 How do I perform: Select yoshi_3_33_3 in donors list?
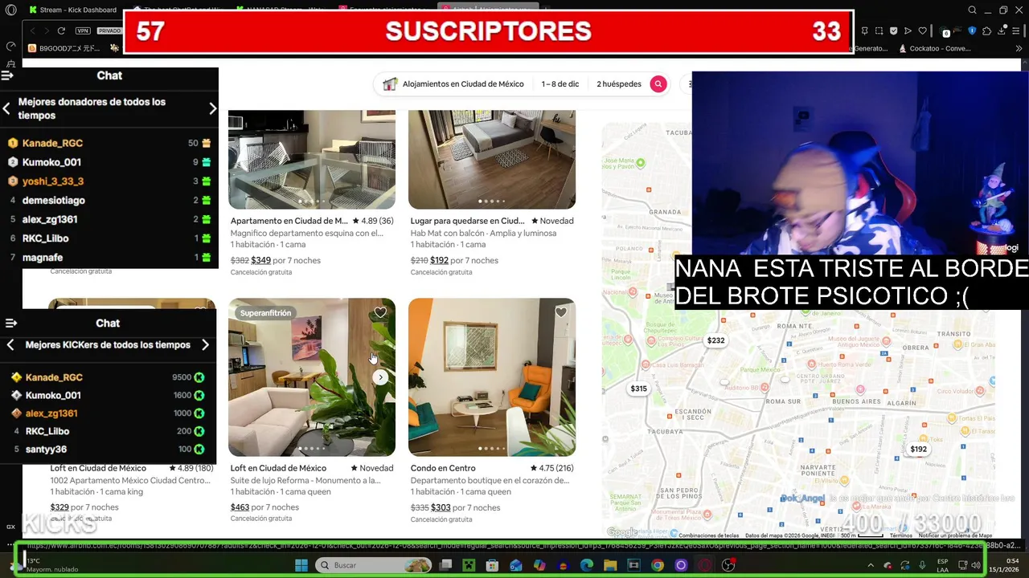[x=53, y=181]
